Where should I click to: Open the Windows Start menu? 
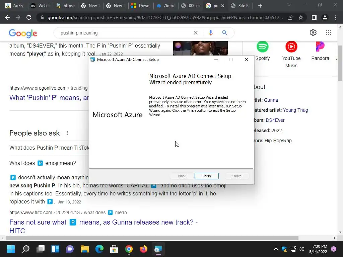(x=11, y=249)
